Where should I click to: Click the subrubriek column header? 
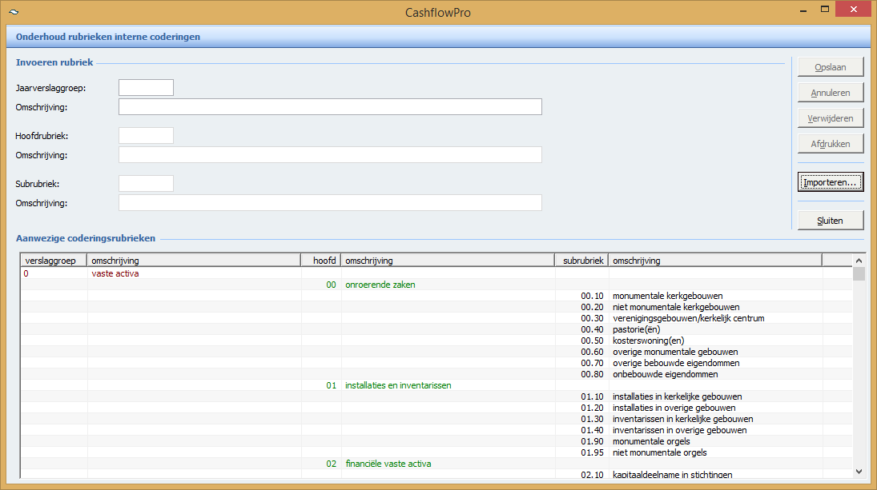[581, 261]
